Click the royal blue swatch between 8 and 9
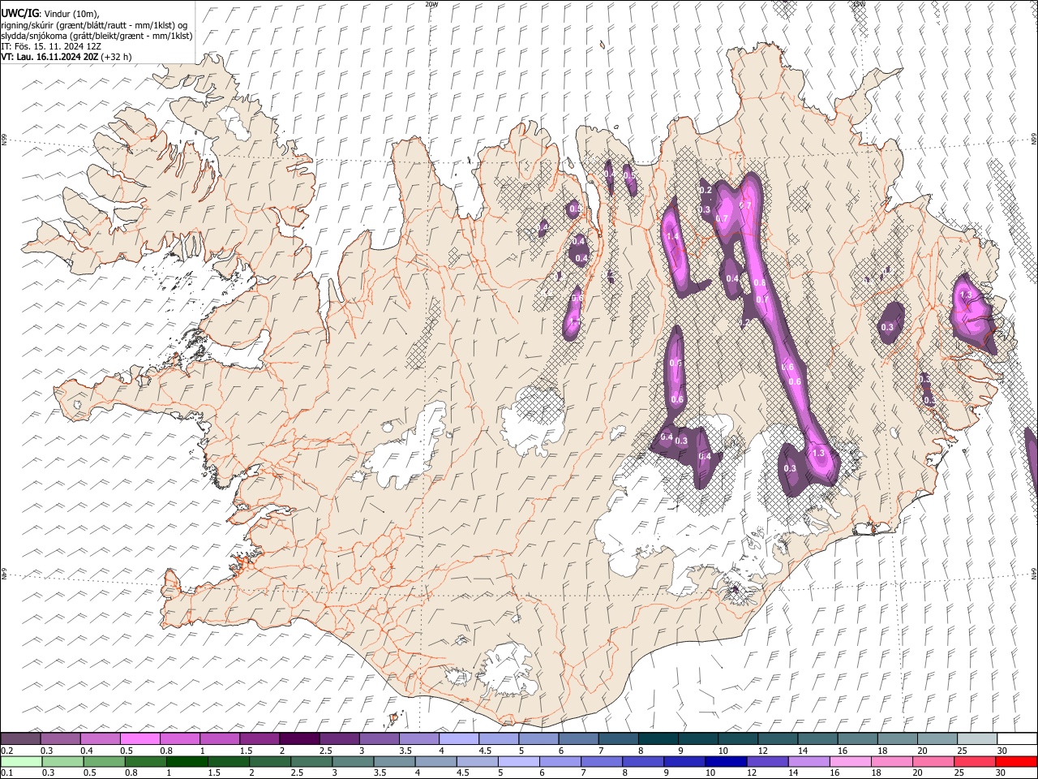Screen dimensions: 1038x779 point(643,761)
